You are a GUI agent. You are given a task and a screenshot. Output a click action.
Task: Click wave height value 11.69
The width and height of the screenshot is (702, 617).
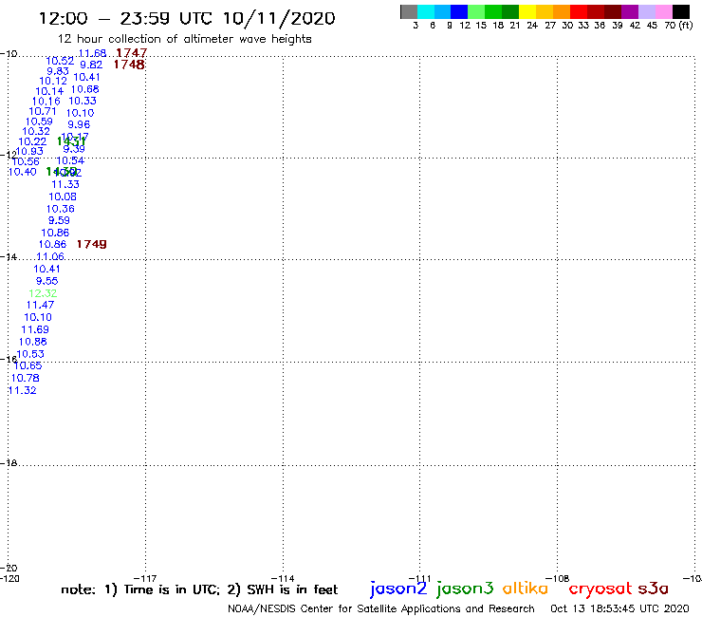[x=35, y=329]
